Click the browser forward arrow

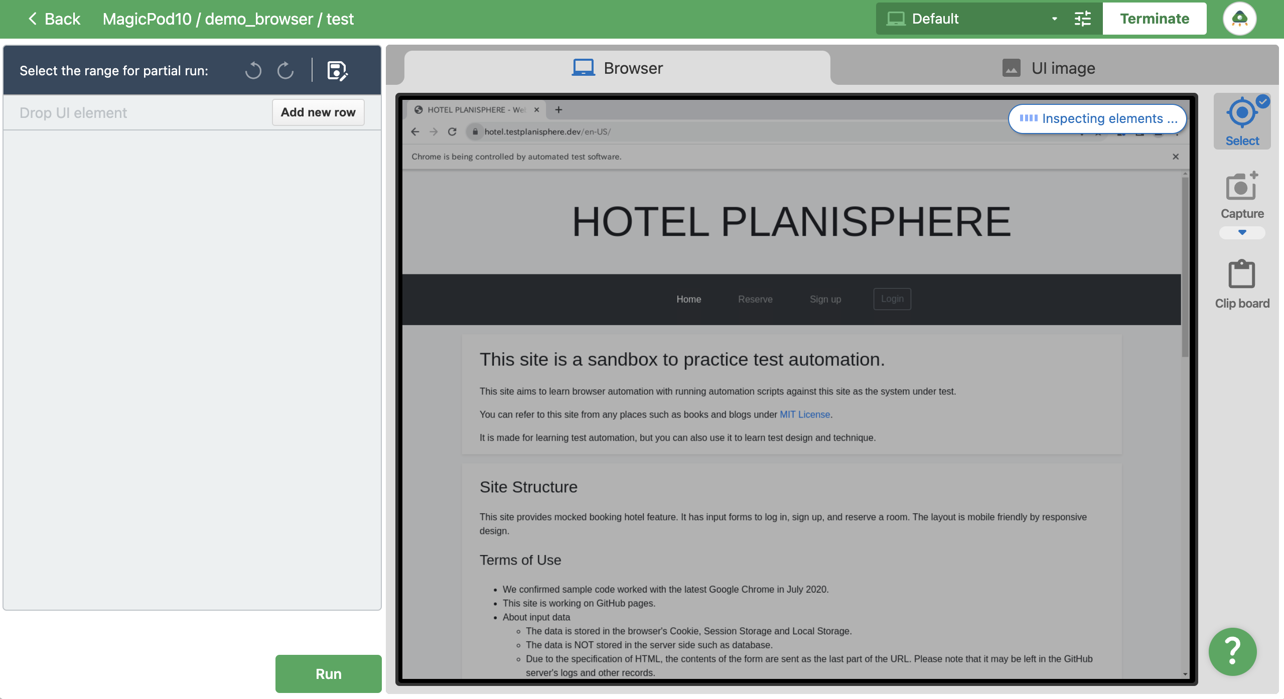pyautogui.click(x=434, y=131)
